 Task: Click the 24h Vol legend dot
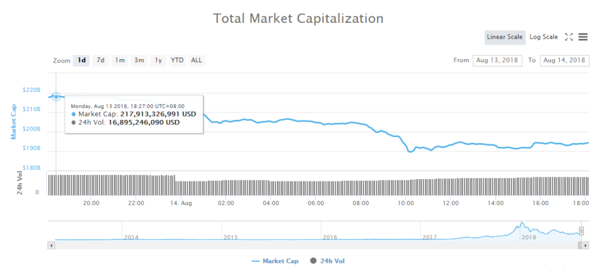click(x=312, y=261)
